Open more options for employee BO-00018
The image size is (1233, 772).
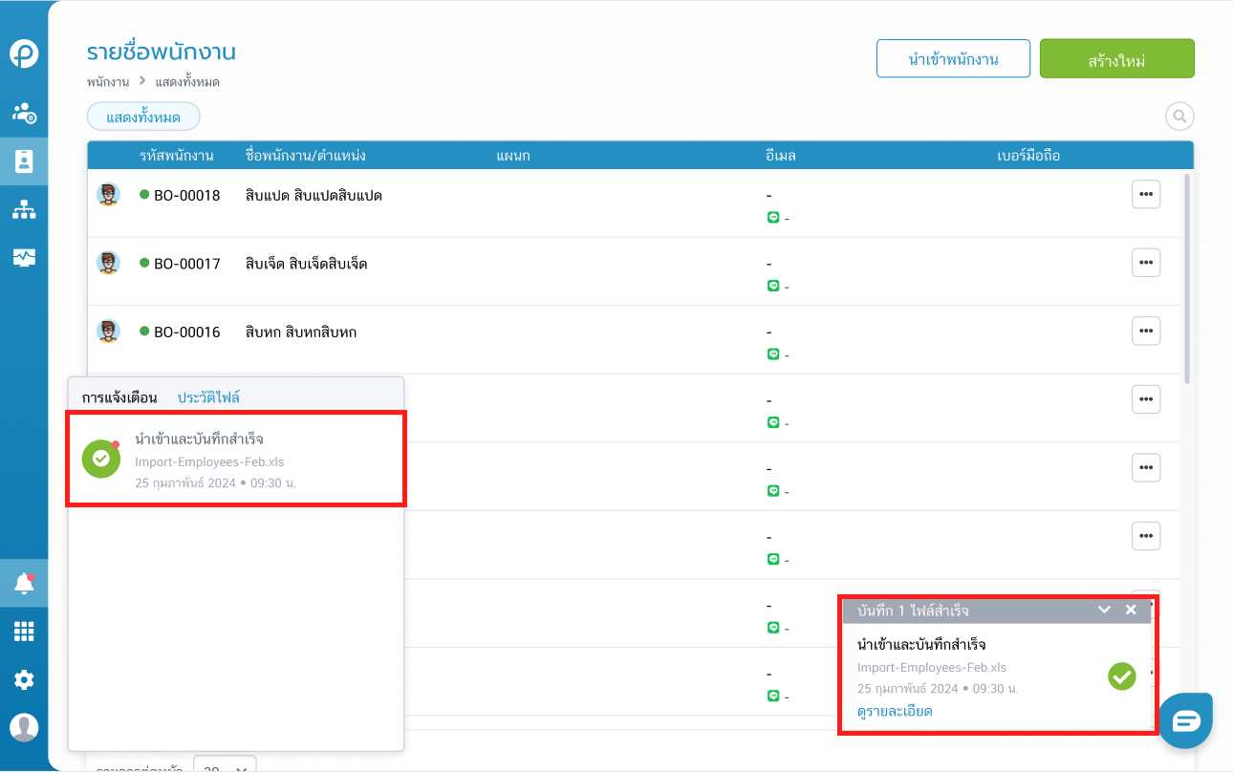pyautogui.click(x=1145, y=194)
